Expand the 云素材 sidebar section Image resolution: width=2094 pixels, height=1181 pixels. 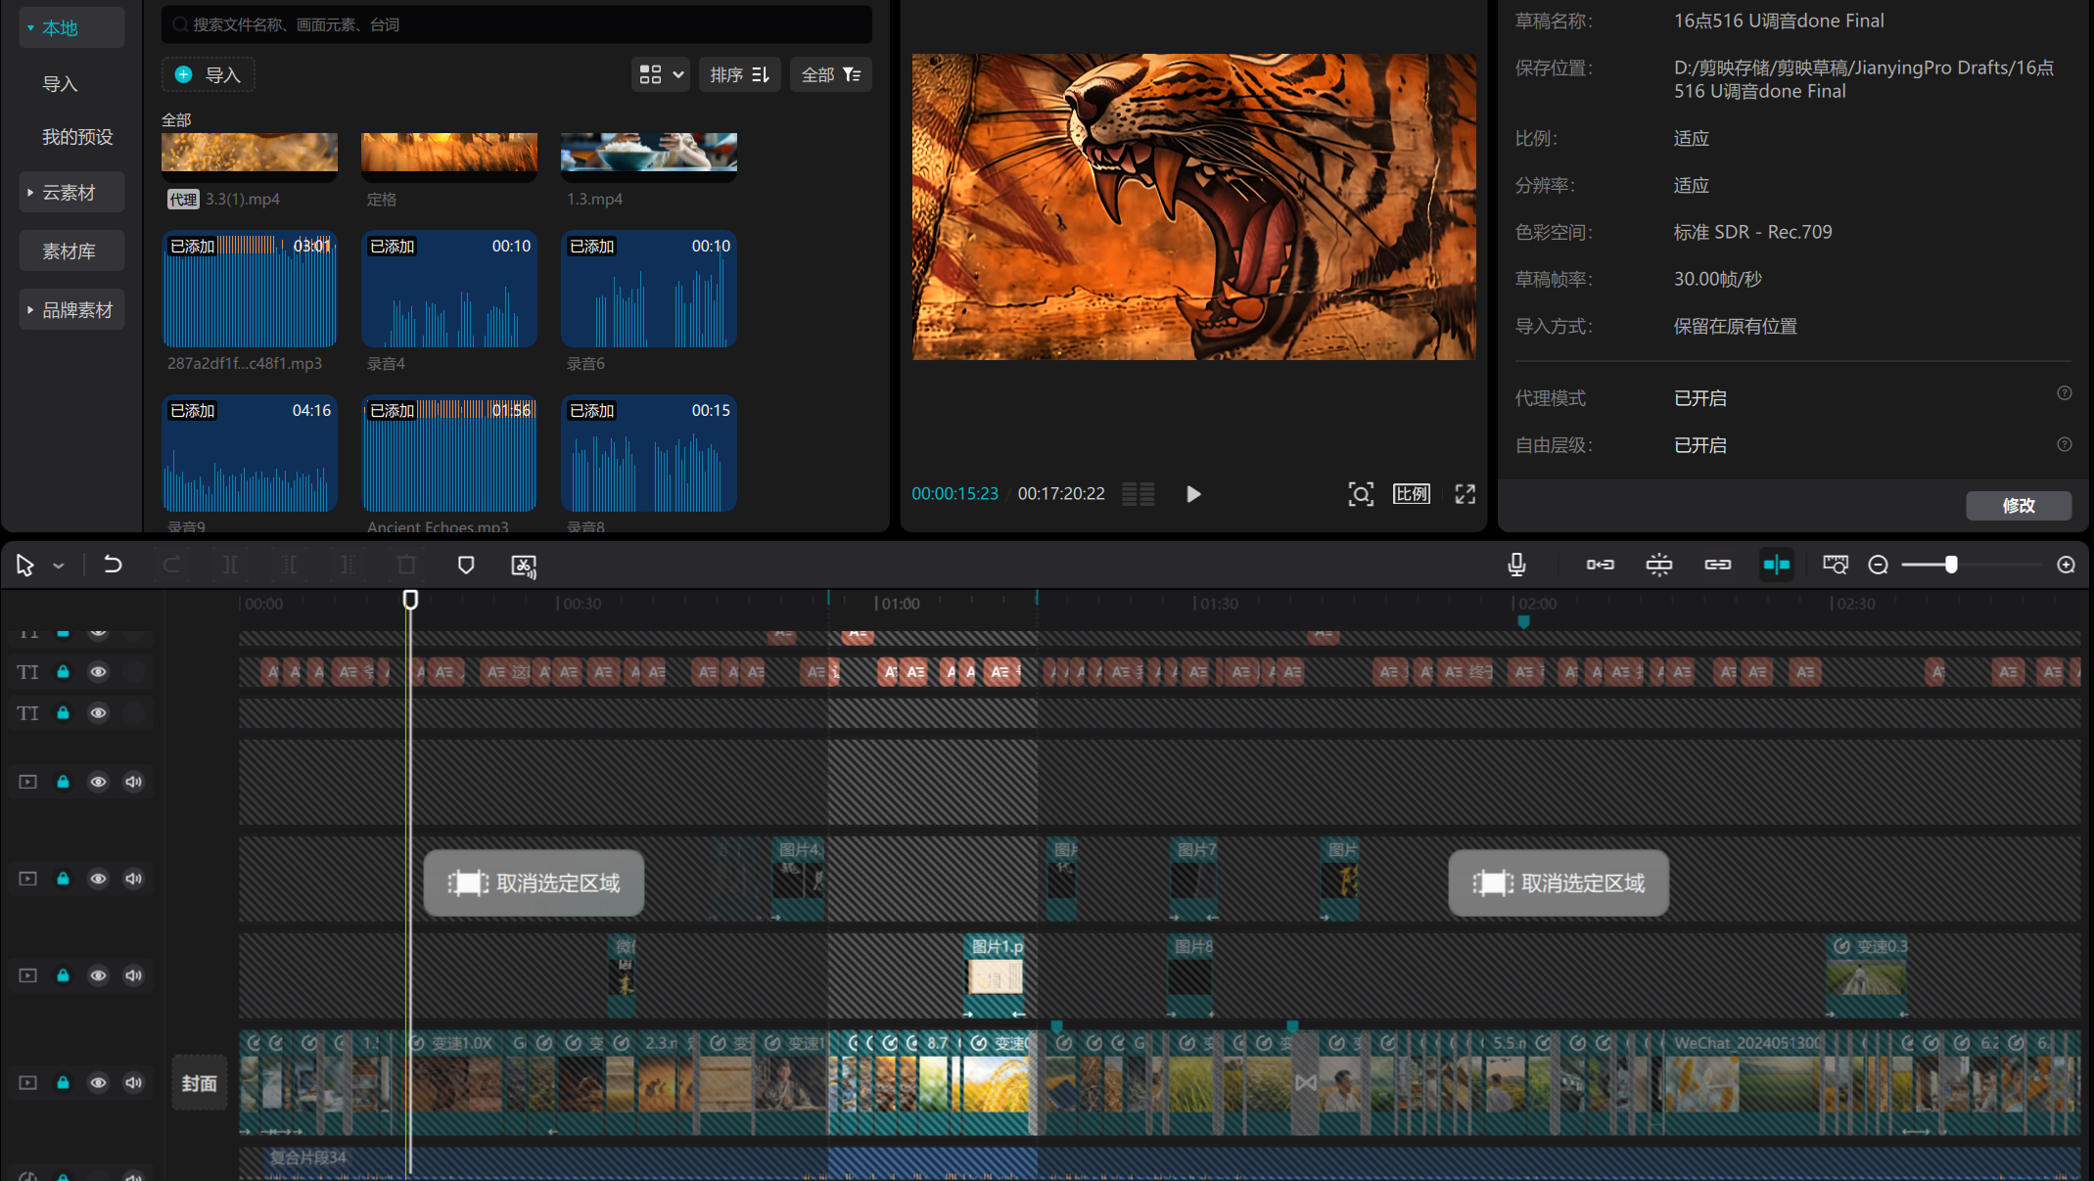coord(71,193)
